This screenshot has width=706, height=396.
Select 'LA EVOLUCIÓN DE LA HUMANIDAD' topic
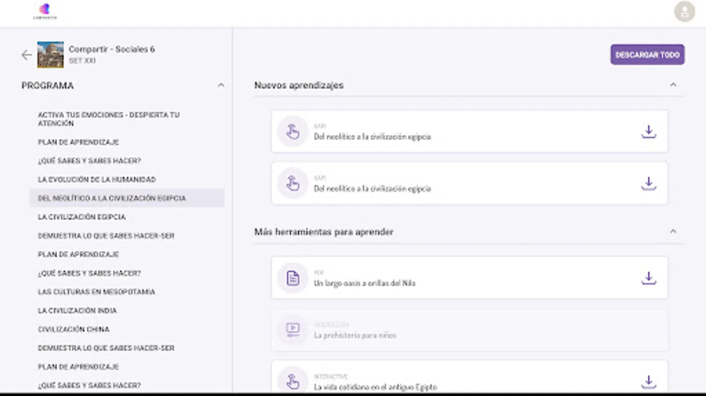[97, 179]
